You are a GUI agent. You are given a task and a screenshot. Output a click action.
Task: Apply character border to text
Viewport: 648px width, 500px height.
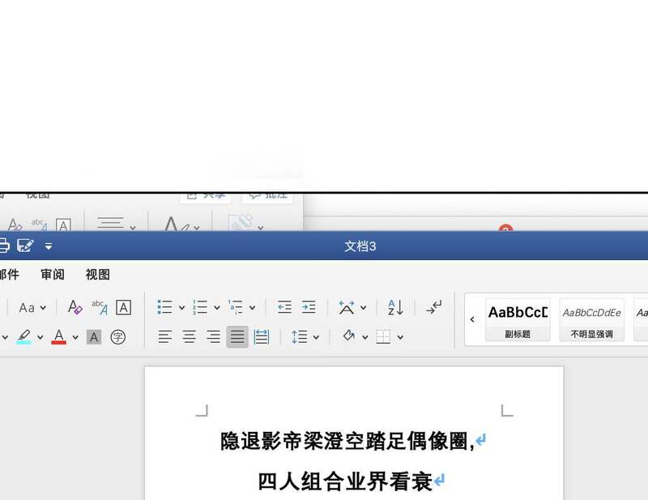[123, 307]
